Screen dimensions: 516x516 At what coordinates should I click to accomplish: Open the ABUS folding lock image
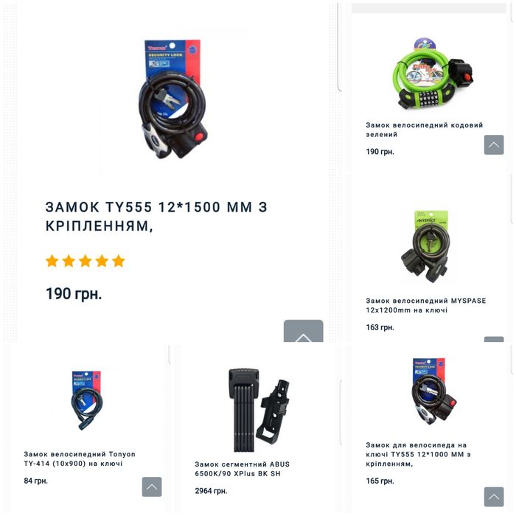tap(259, 410)
